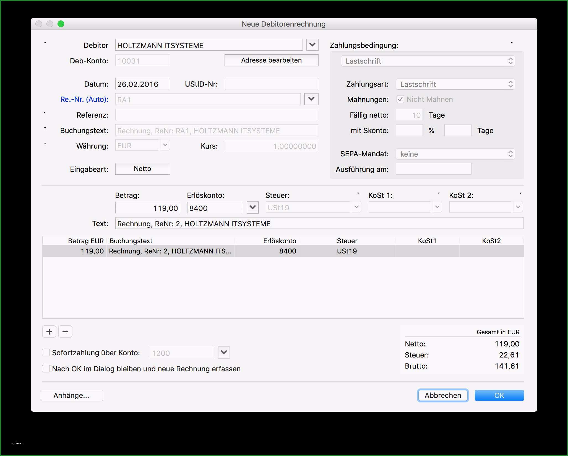Enable Sofortzahlung über Konto checkbox

(x=46, y=353)
